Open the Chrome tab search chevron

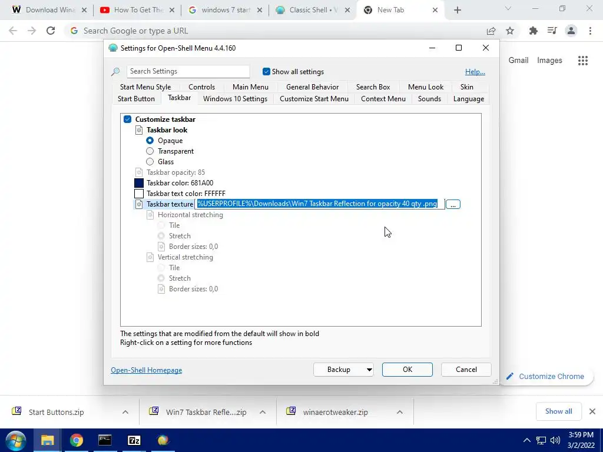pyautogui.click(x=508, y=8)
